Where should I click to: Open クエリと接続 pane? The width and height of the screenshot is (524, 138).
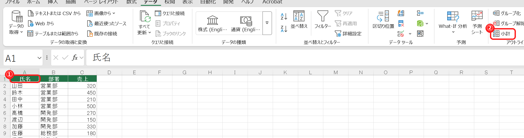pyautogui.click(x=170, y=13)
